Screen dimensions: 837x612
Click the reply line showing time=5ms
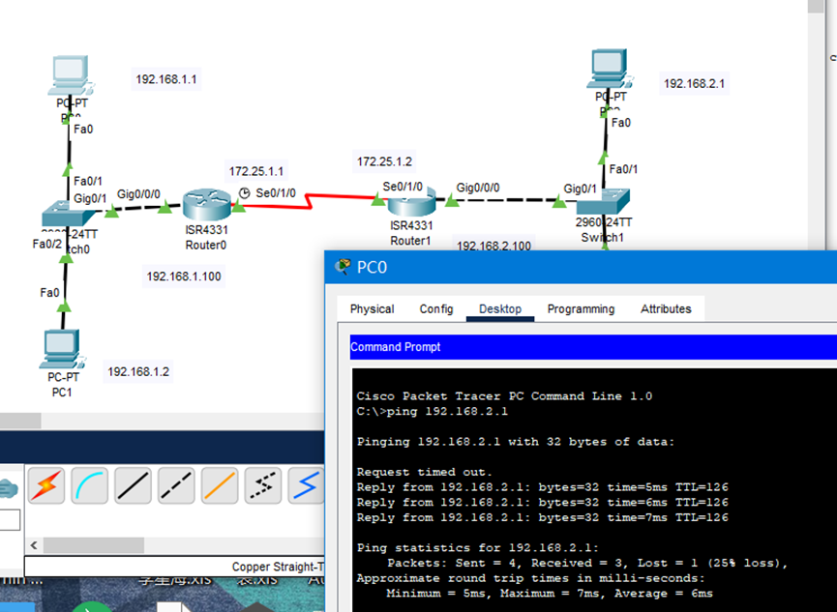(542, 487)
